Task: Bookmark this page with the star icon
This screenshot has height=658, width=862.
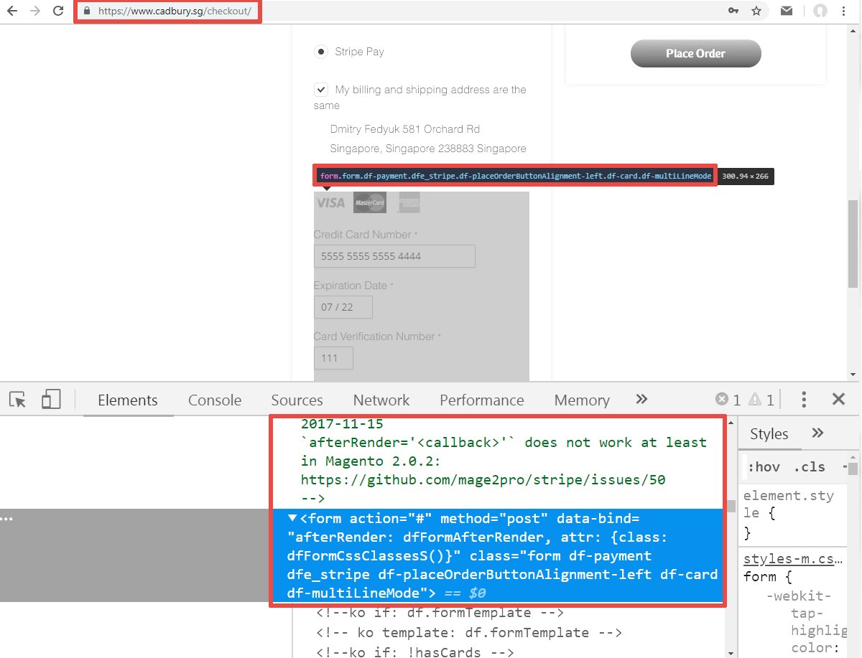Action: 756,11
